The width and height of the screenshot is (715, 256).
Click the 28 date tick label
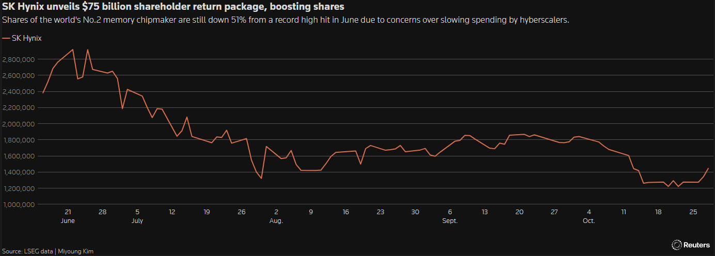pos(102,212)
